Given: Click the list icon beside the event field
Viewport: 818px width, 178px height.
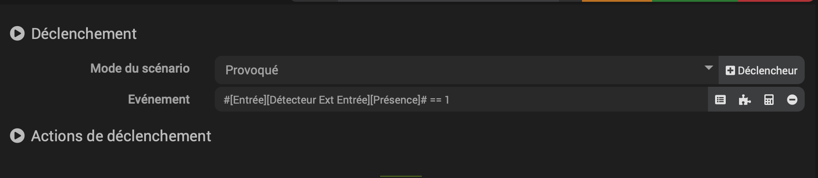Looking at the screenshot, I should click(720, 100).
